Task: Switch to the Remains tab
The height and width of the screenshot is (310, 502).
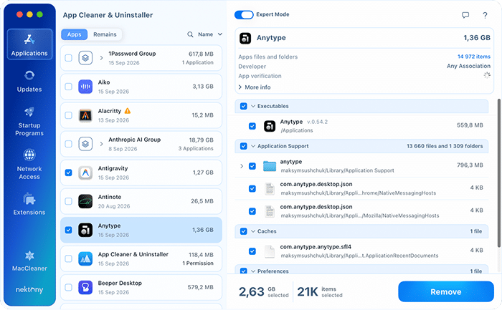Action: point(105,34)
